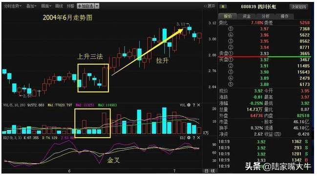Switch to the 操作 tab

point(284,17)
